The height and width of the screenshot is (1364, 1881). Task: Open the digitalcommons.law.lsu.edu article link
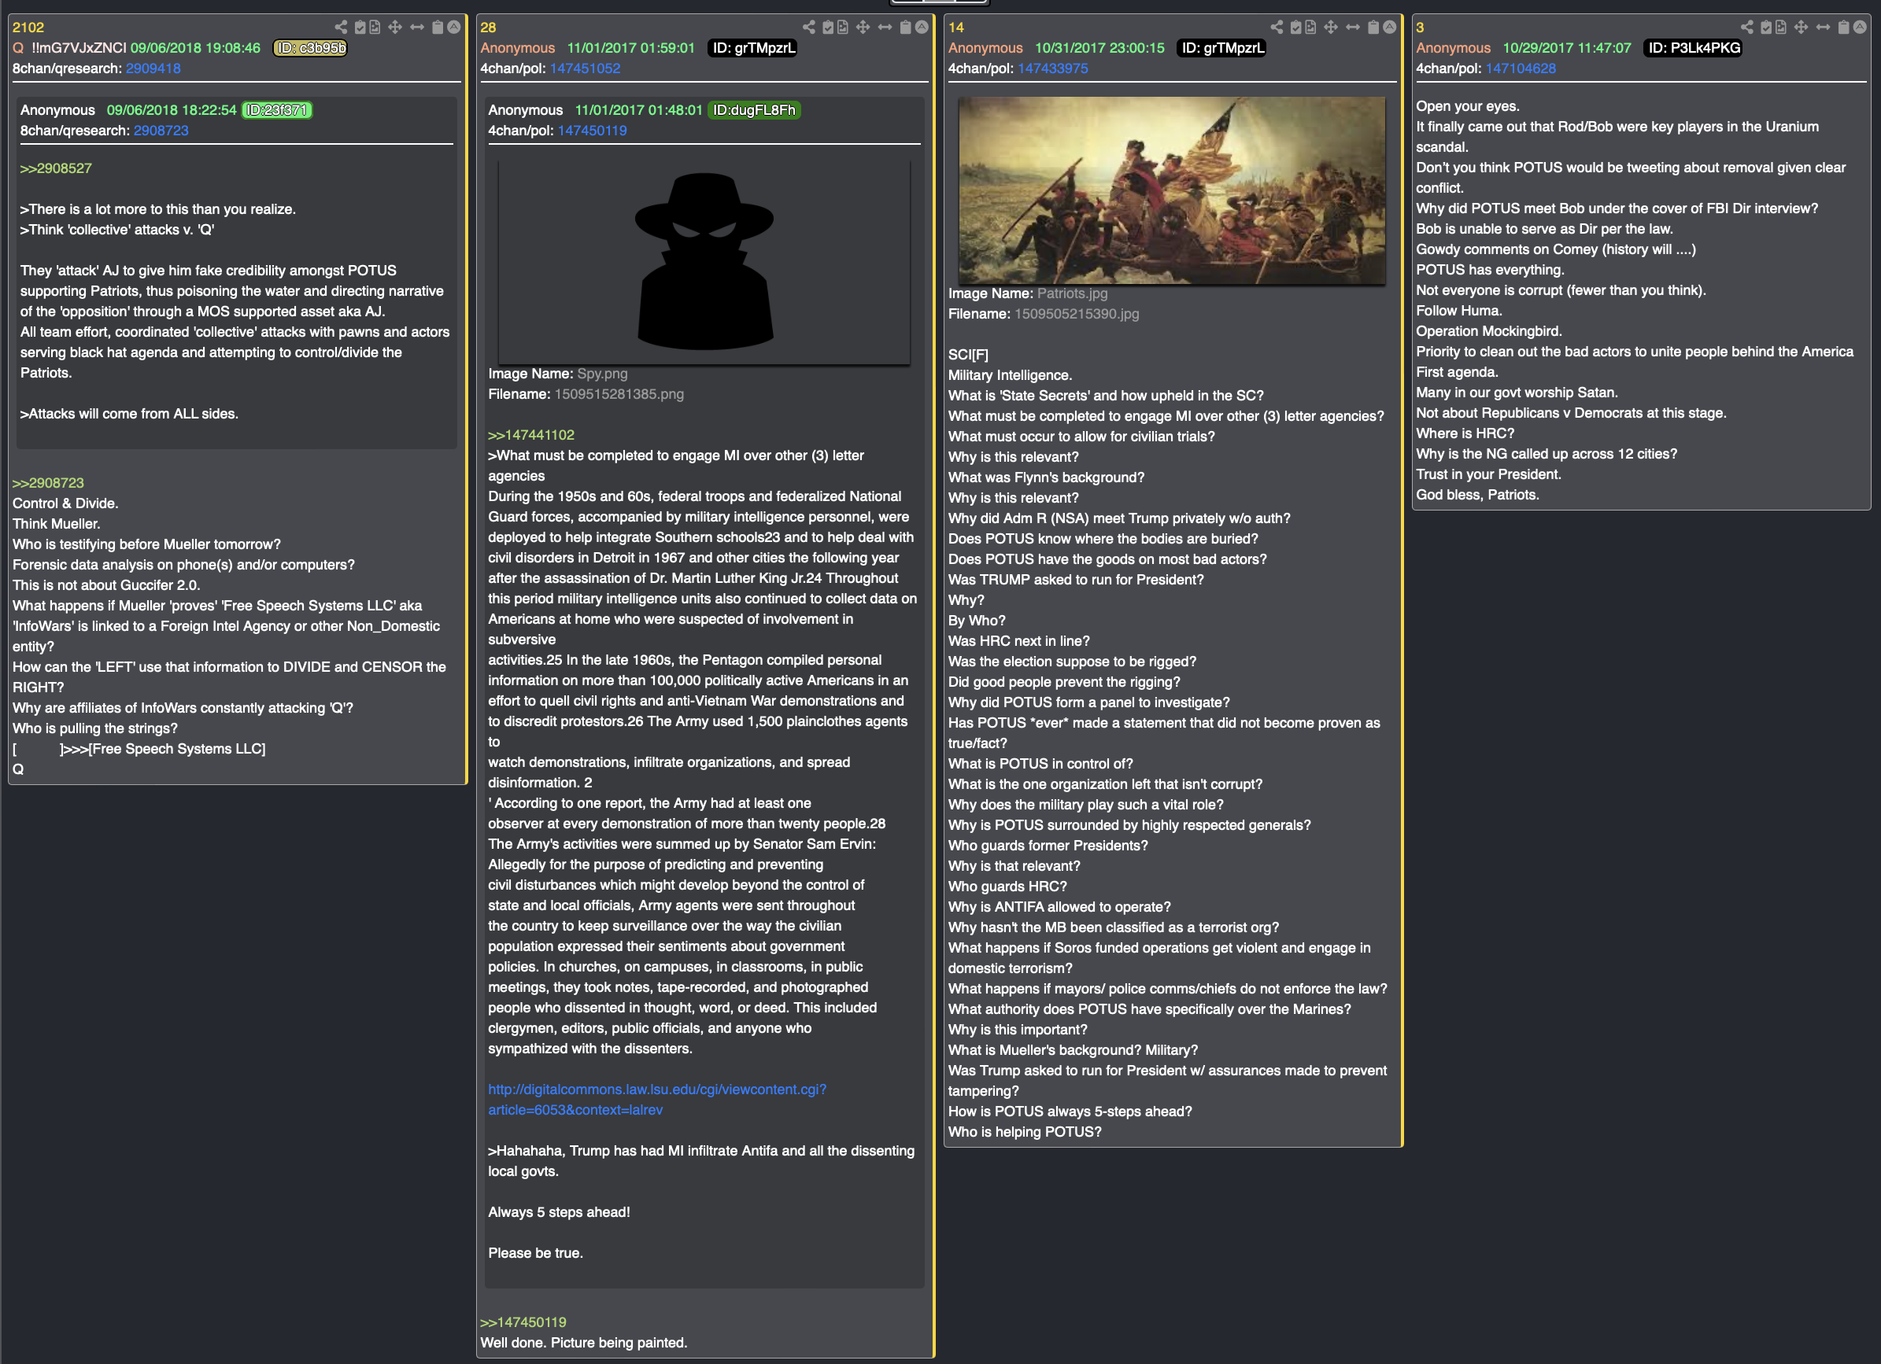click(x=657, y=1100)
